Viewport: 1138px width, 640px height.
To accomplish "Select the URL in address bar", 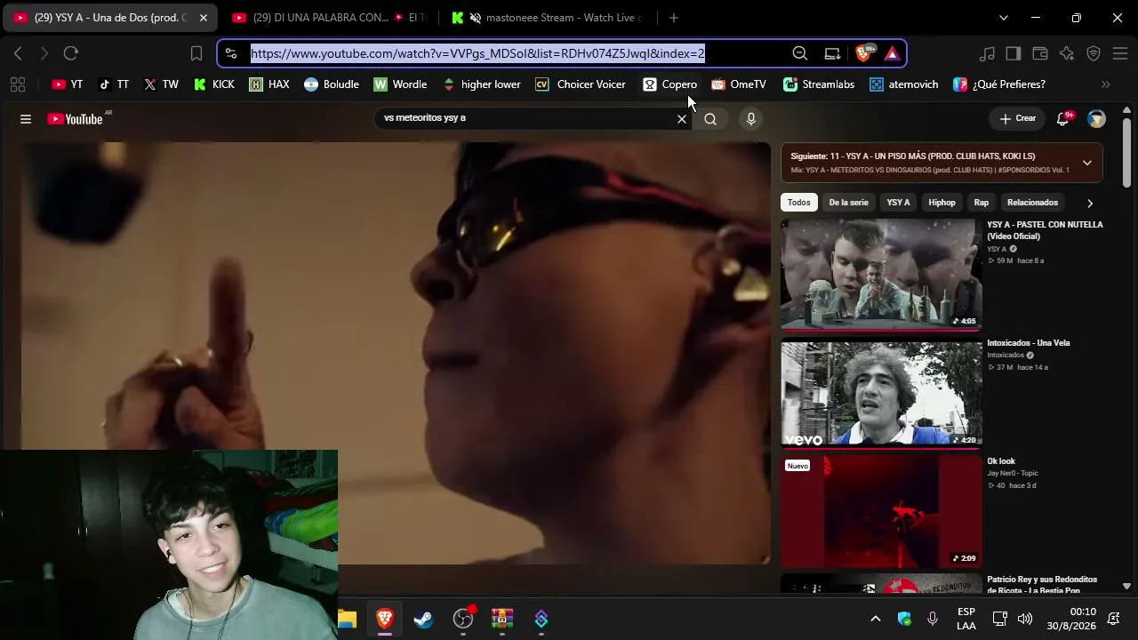I will click(x=477, y=53).
